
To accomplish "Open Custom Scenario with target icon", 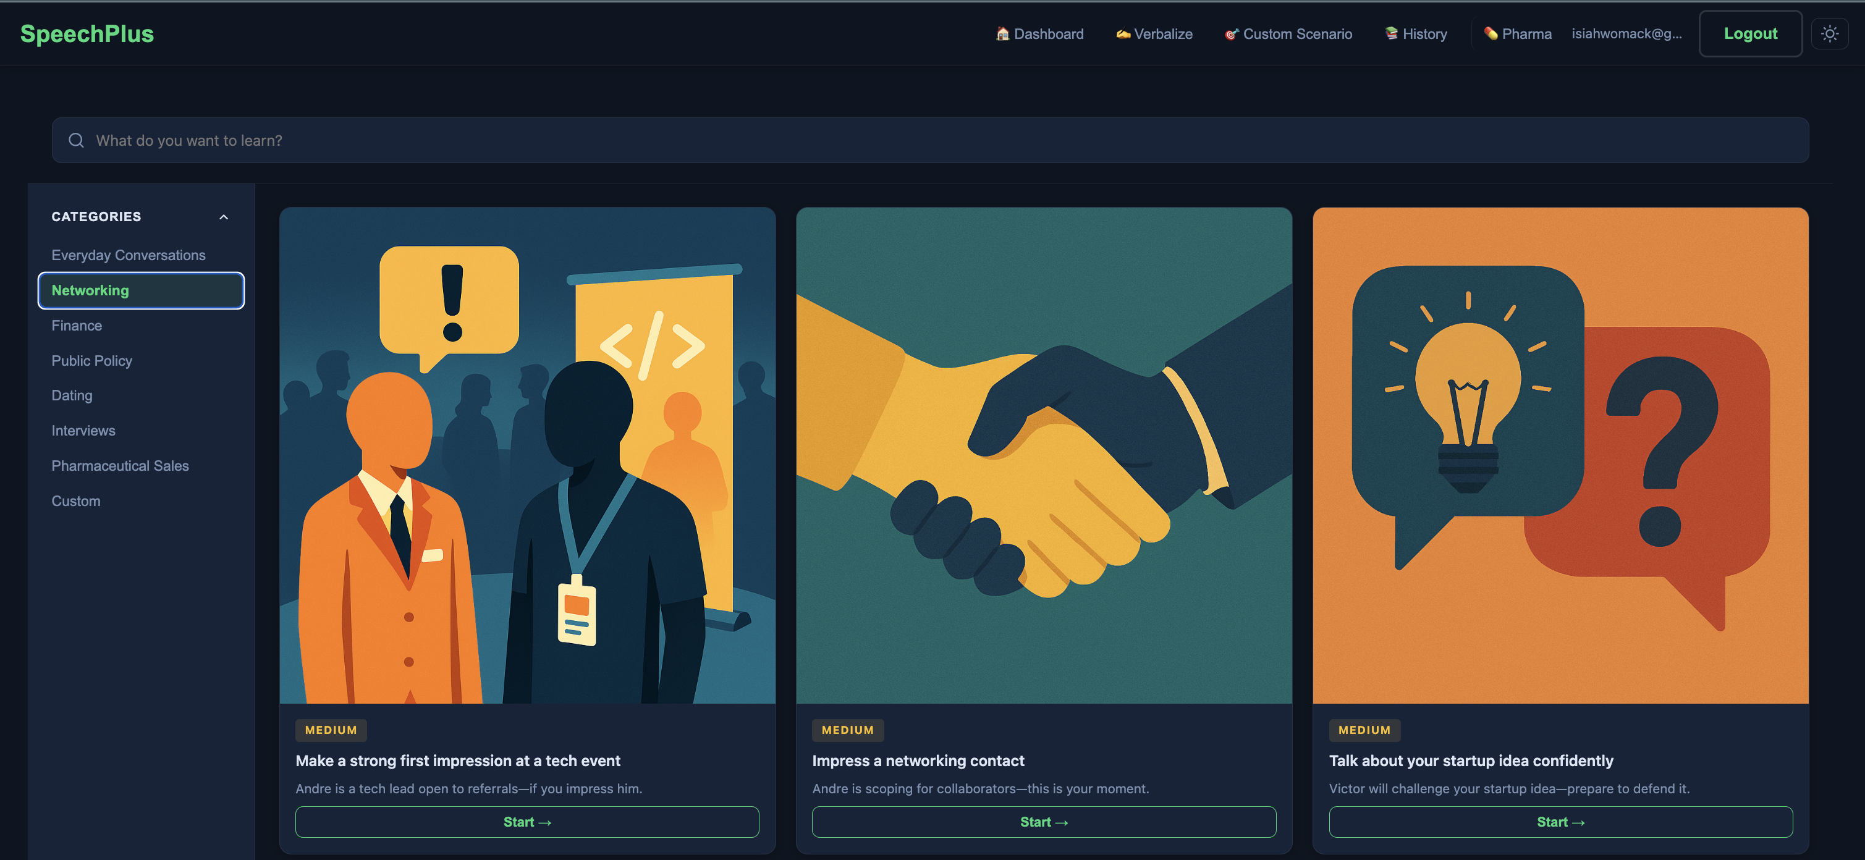I will click(1288, 34).
